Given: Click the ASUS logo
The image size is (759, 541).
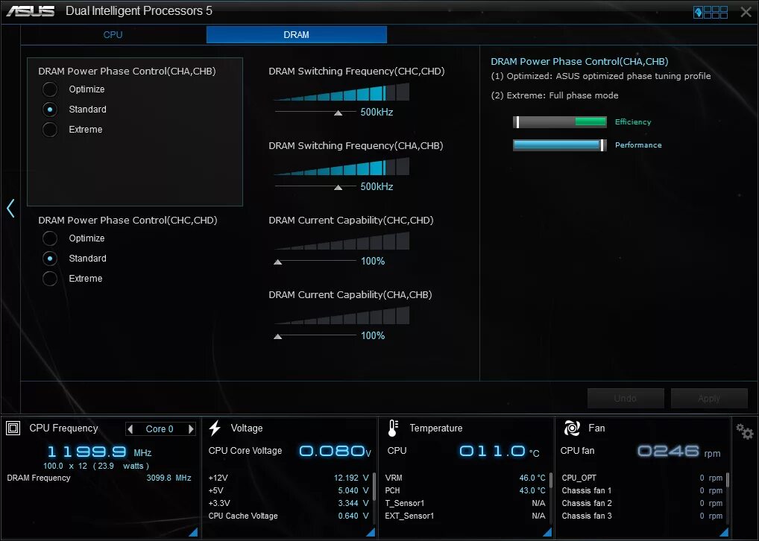Looking at the screenshot, I should click(x=30, y=11).
